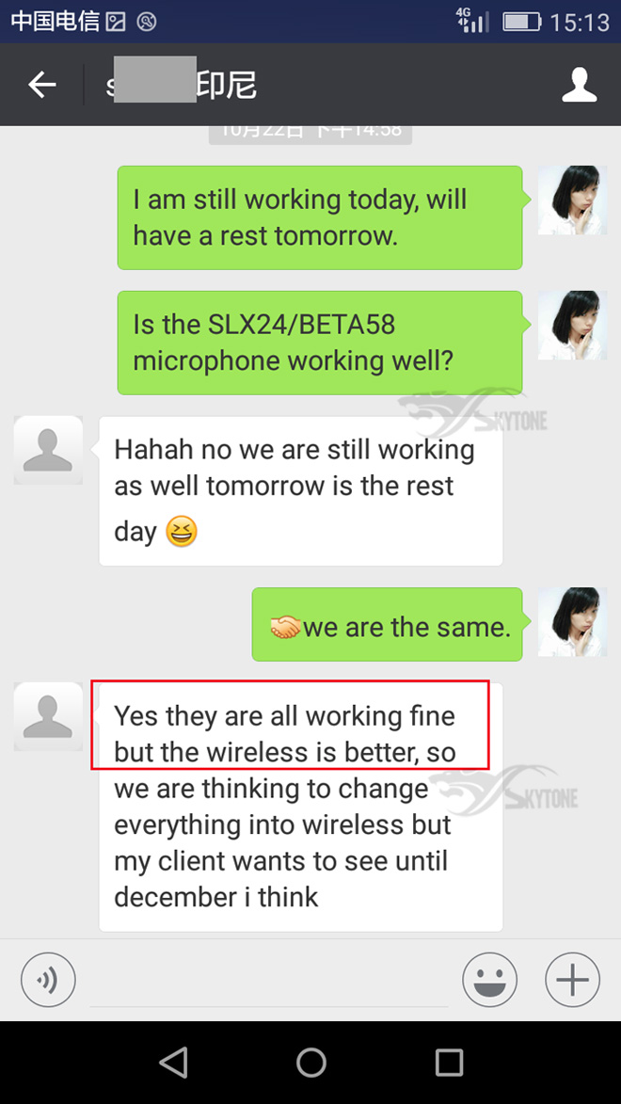Tap the battery icon in status bar
The width and height of the screenshot is (621, 1104).
(521, 22)
